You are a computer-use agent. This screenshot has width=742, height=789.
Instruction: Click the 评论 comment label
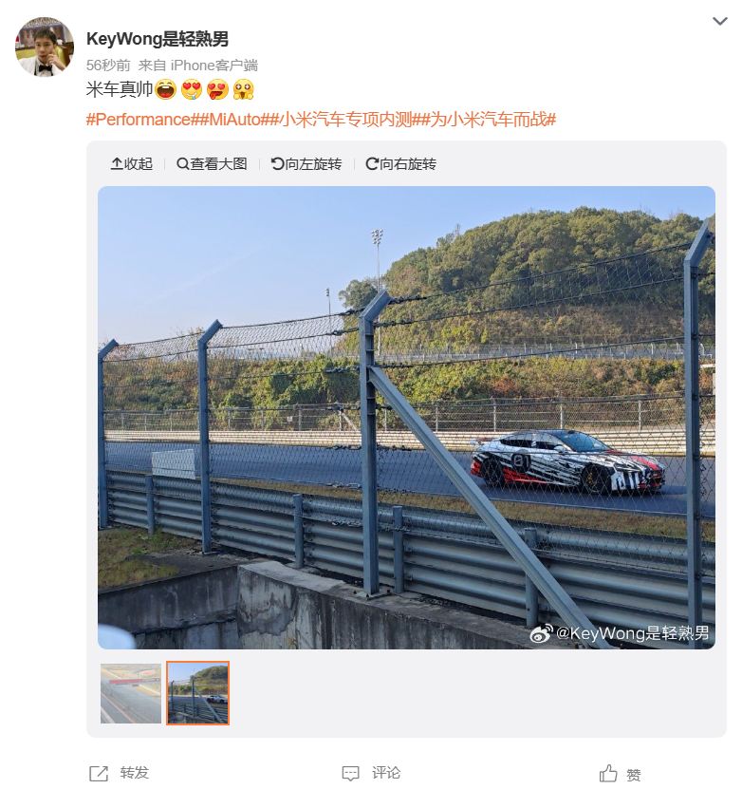click(x=386, y=773)
